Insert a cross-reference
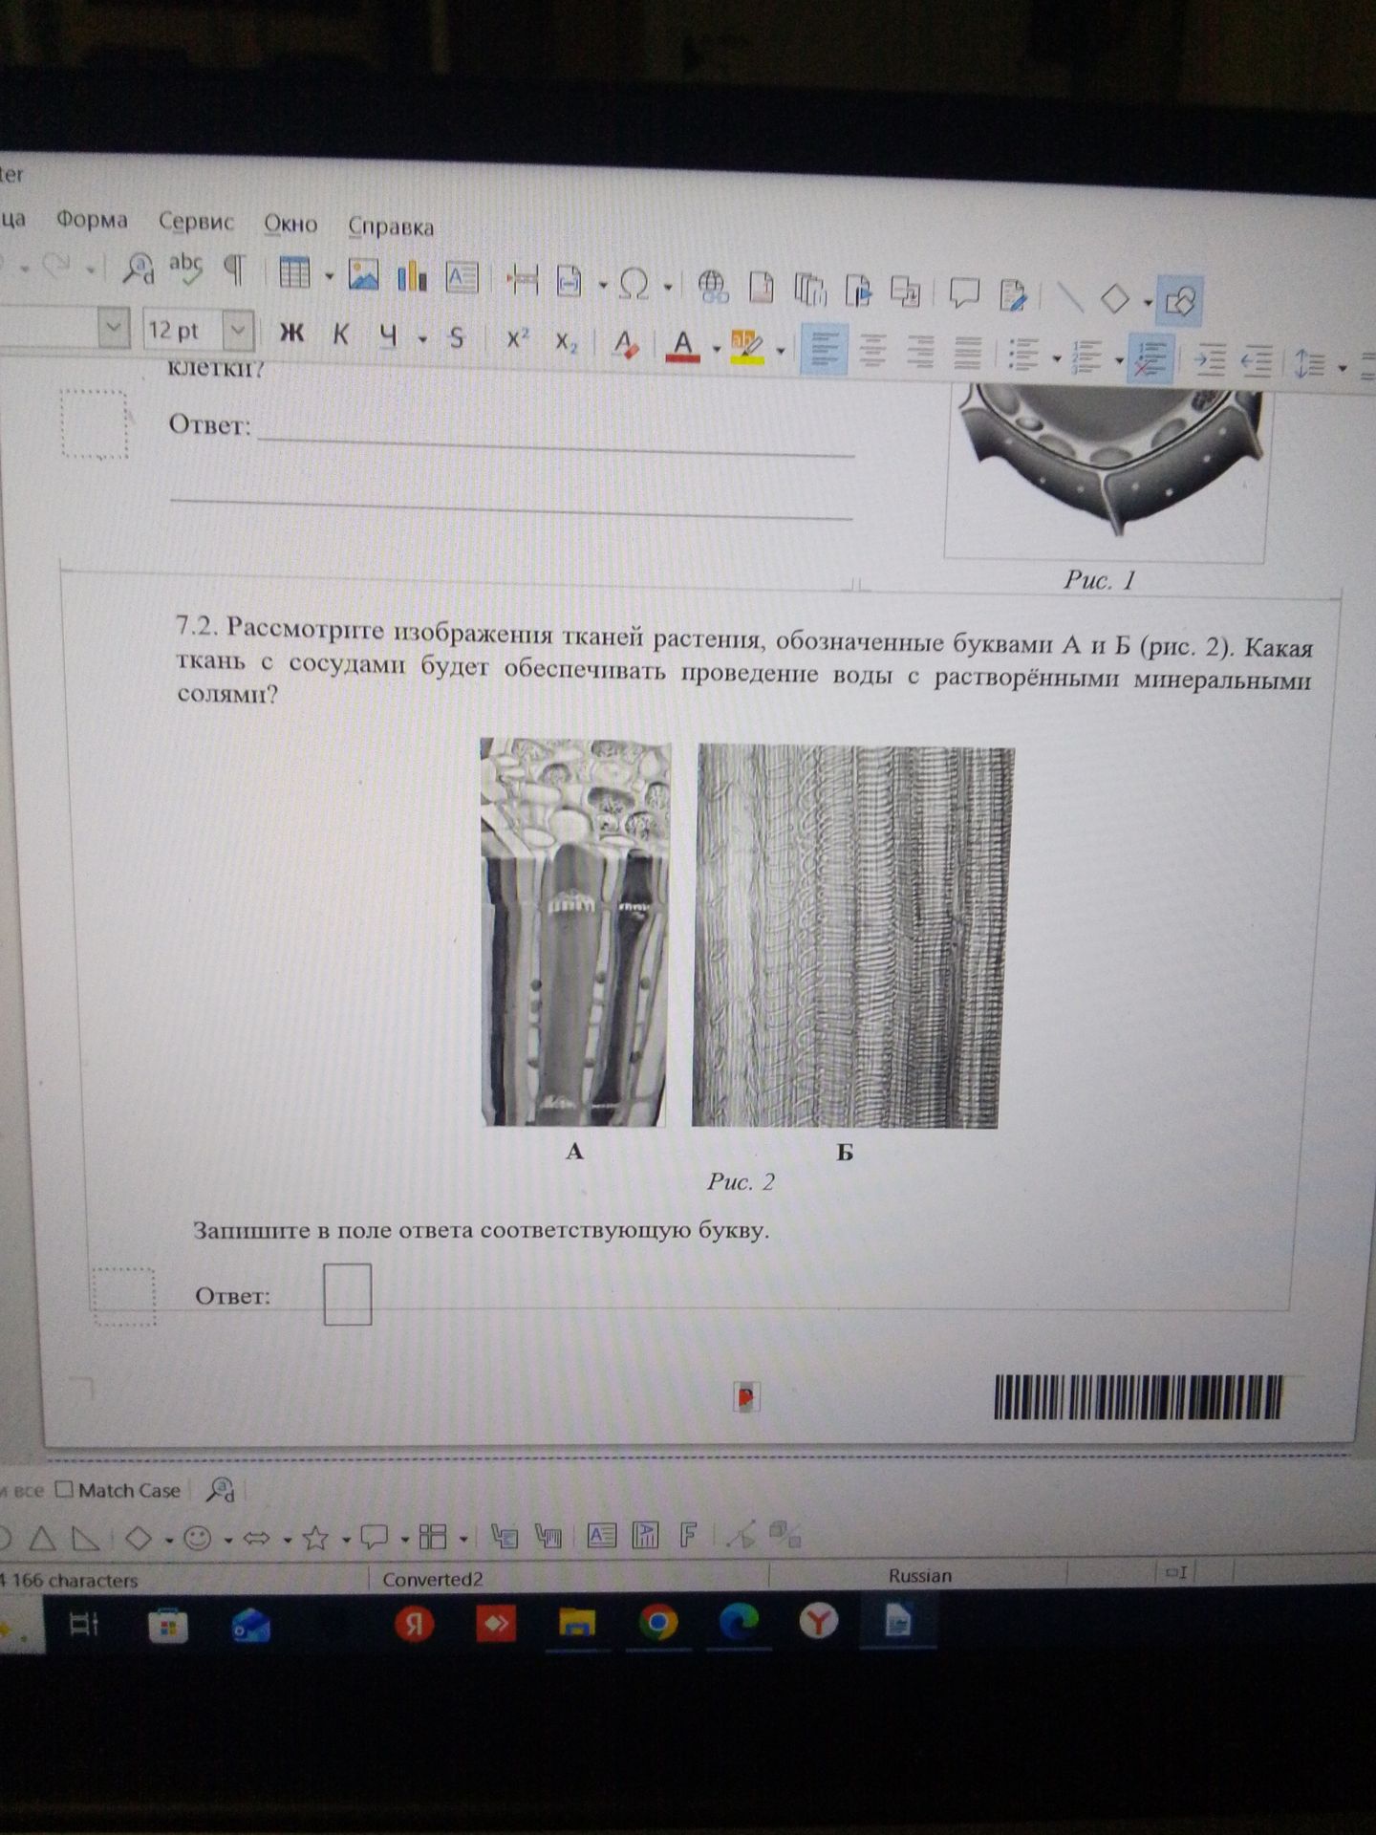 904,292
